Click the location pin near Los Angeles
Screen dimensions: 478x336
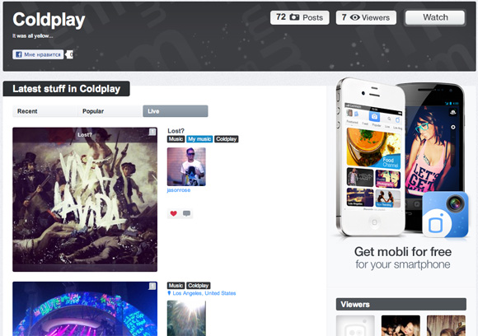click(x=169, y=293)
